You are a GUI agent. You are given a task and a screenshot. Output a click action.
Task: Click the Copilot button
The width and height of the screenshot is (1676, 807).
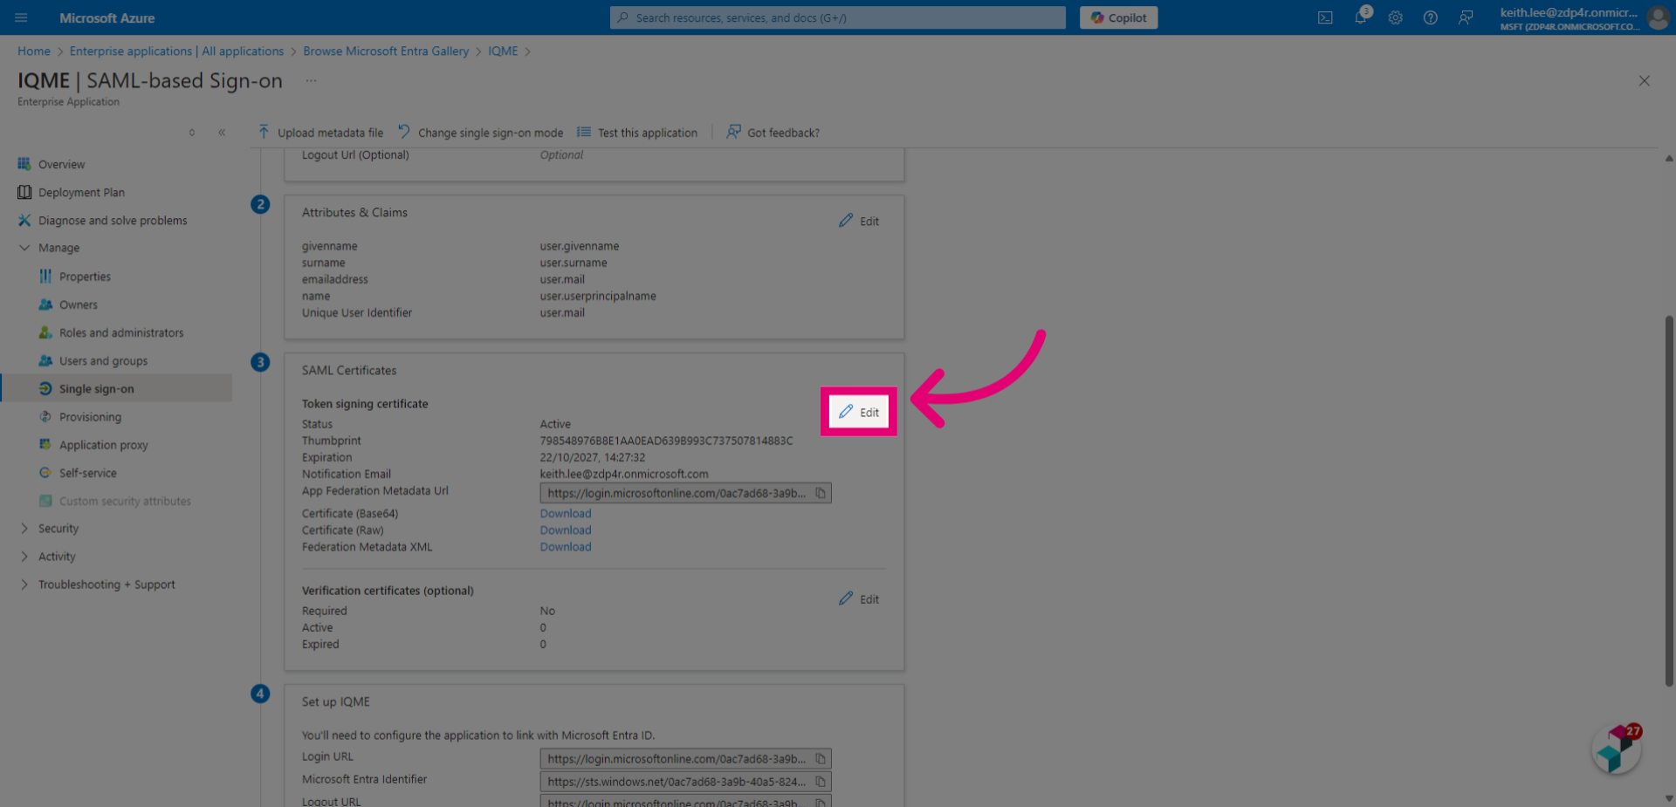pyautogui.click(x=1118, y=17)
